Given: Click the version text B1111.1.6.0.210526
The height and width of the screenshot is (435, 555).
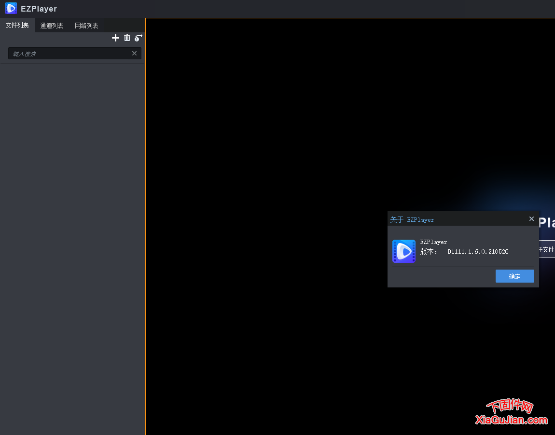Looking at the screenshot, I should [478, 251].
